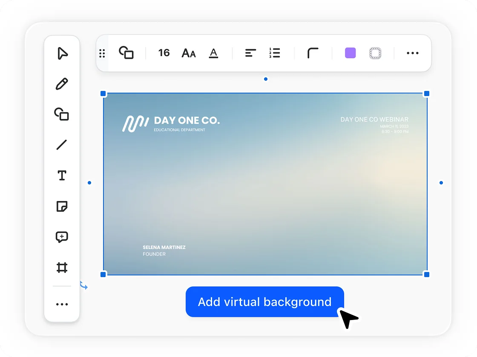
Task: Add a comment with Comment tool
Action: point(62,237)
